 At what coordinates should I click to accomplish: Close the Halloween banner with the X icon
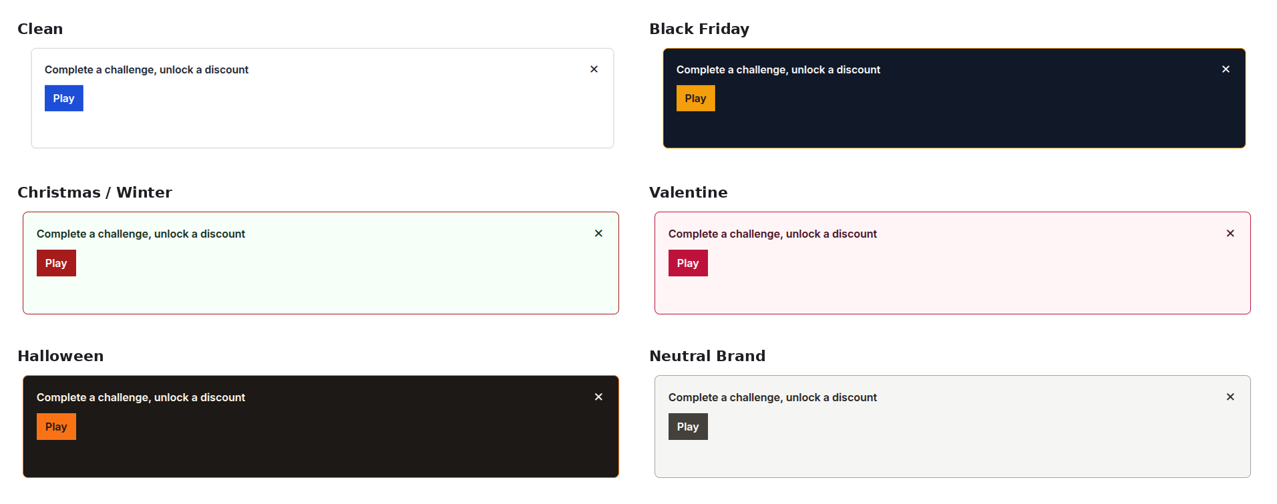[x=598, y=397]
